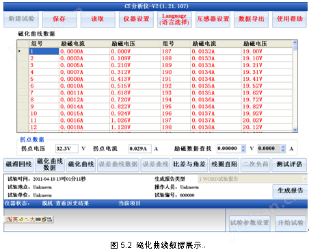Click the 保存 button
The width and height of the screenshot is (309, 250).
(59, 19)
